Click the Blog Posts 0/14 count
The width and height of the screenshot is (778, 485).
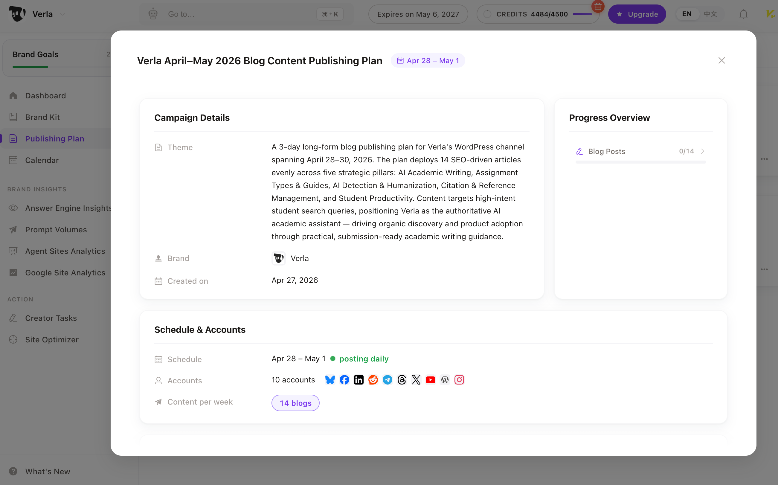(x=686, y=151)
